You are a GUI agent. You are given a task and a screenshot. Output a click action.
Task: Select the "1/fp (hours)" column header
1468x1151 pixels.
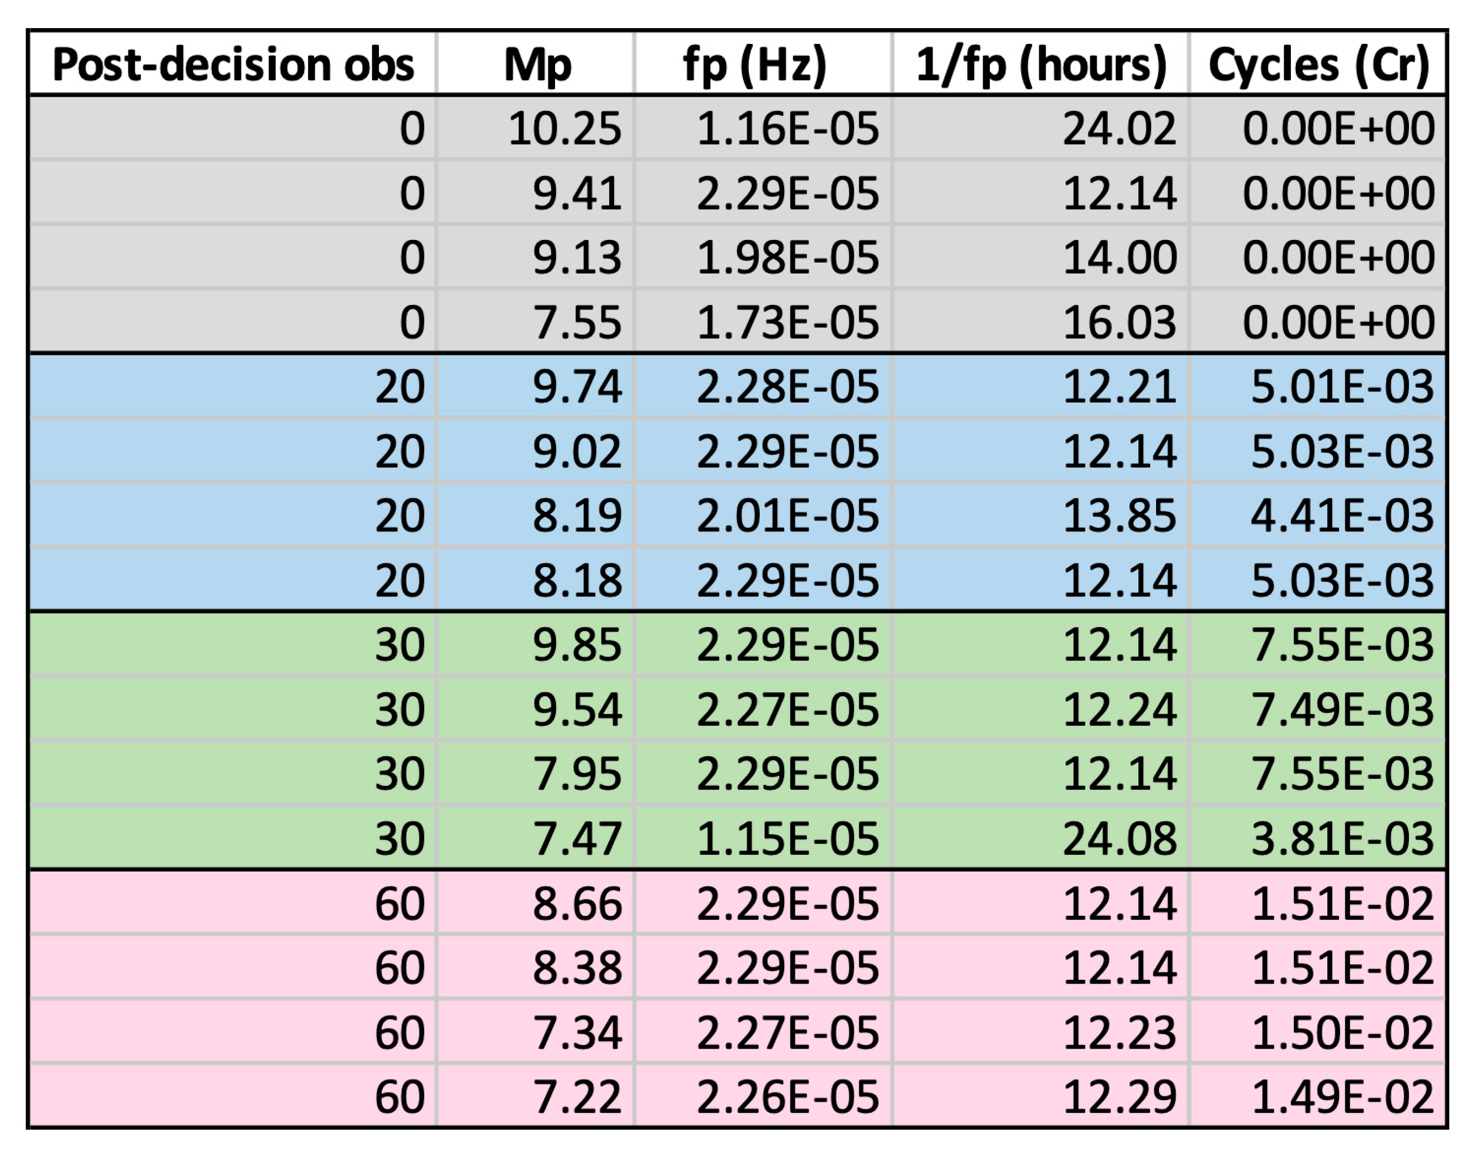[1041, 64]
